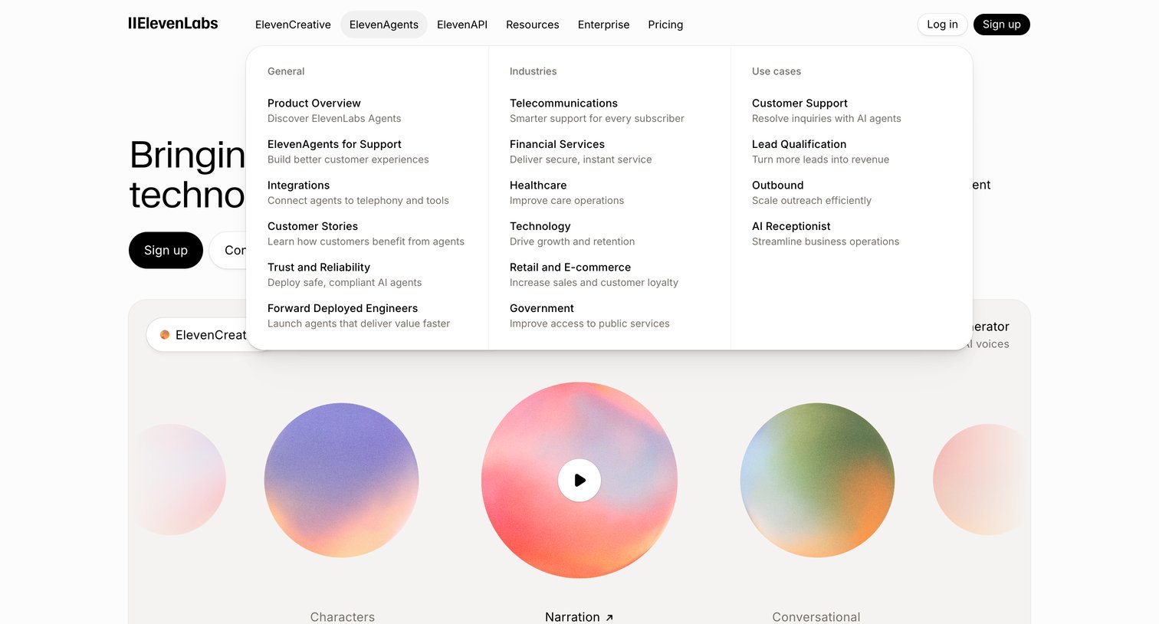
Task: Open the ElevenAgents menu
Action: 384,25
